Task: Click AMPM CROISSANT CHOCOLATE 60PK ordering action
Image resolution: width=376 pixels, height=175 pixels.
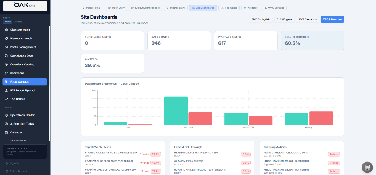Action: [286, 153]
